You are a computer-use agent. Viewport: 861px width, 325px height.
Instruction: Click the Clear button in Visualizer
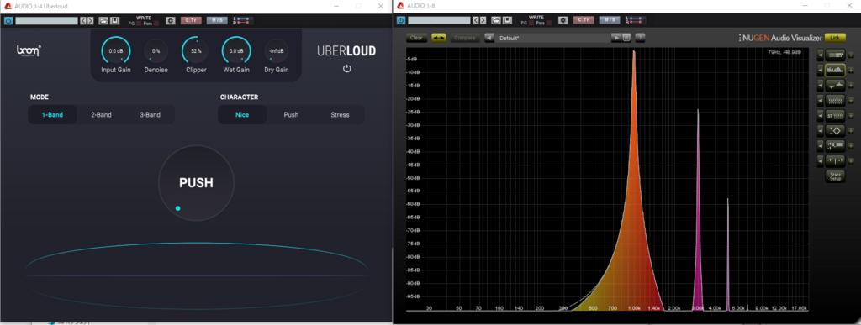416,38
